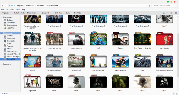Viewport: 179px width, 95px height.
Task: Open the Tools menu
Action: (x=18, y=9)
